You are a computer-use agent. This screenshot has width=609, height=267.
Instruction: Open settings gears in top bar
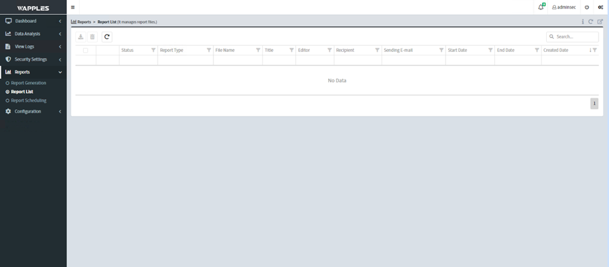[600, 7]
